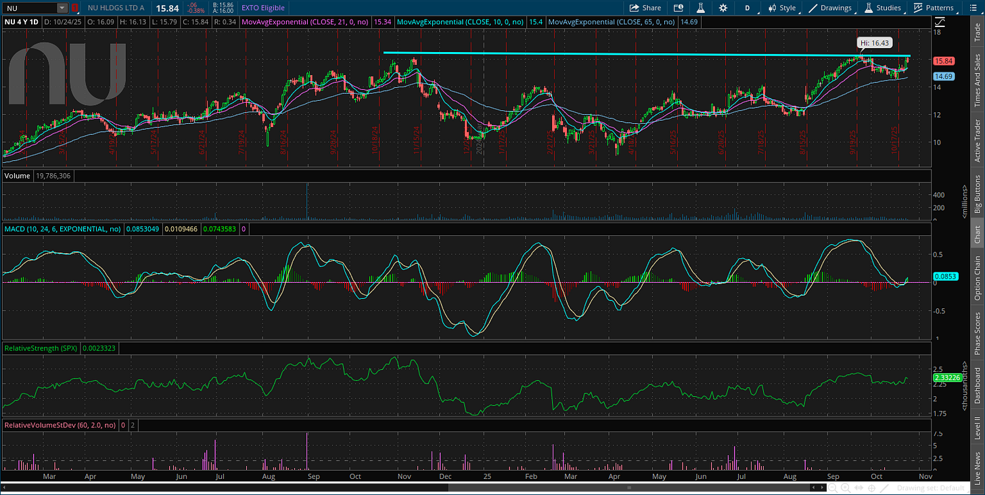
Task: Click the RelativeVolumeStDev (60, 2.0, no) label
Action: pos(60,425)
